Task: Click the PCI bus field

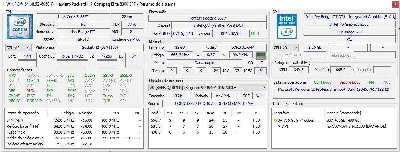Action: [x=349, y=40]
